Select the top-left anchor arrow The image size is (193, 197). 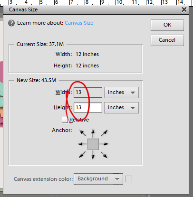(82, 133)
